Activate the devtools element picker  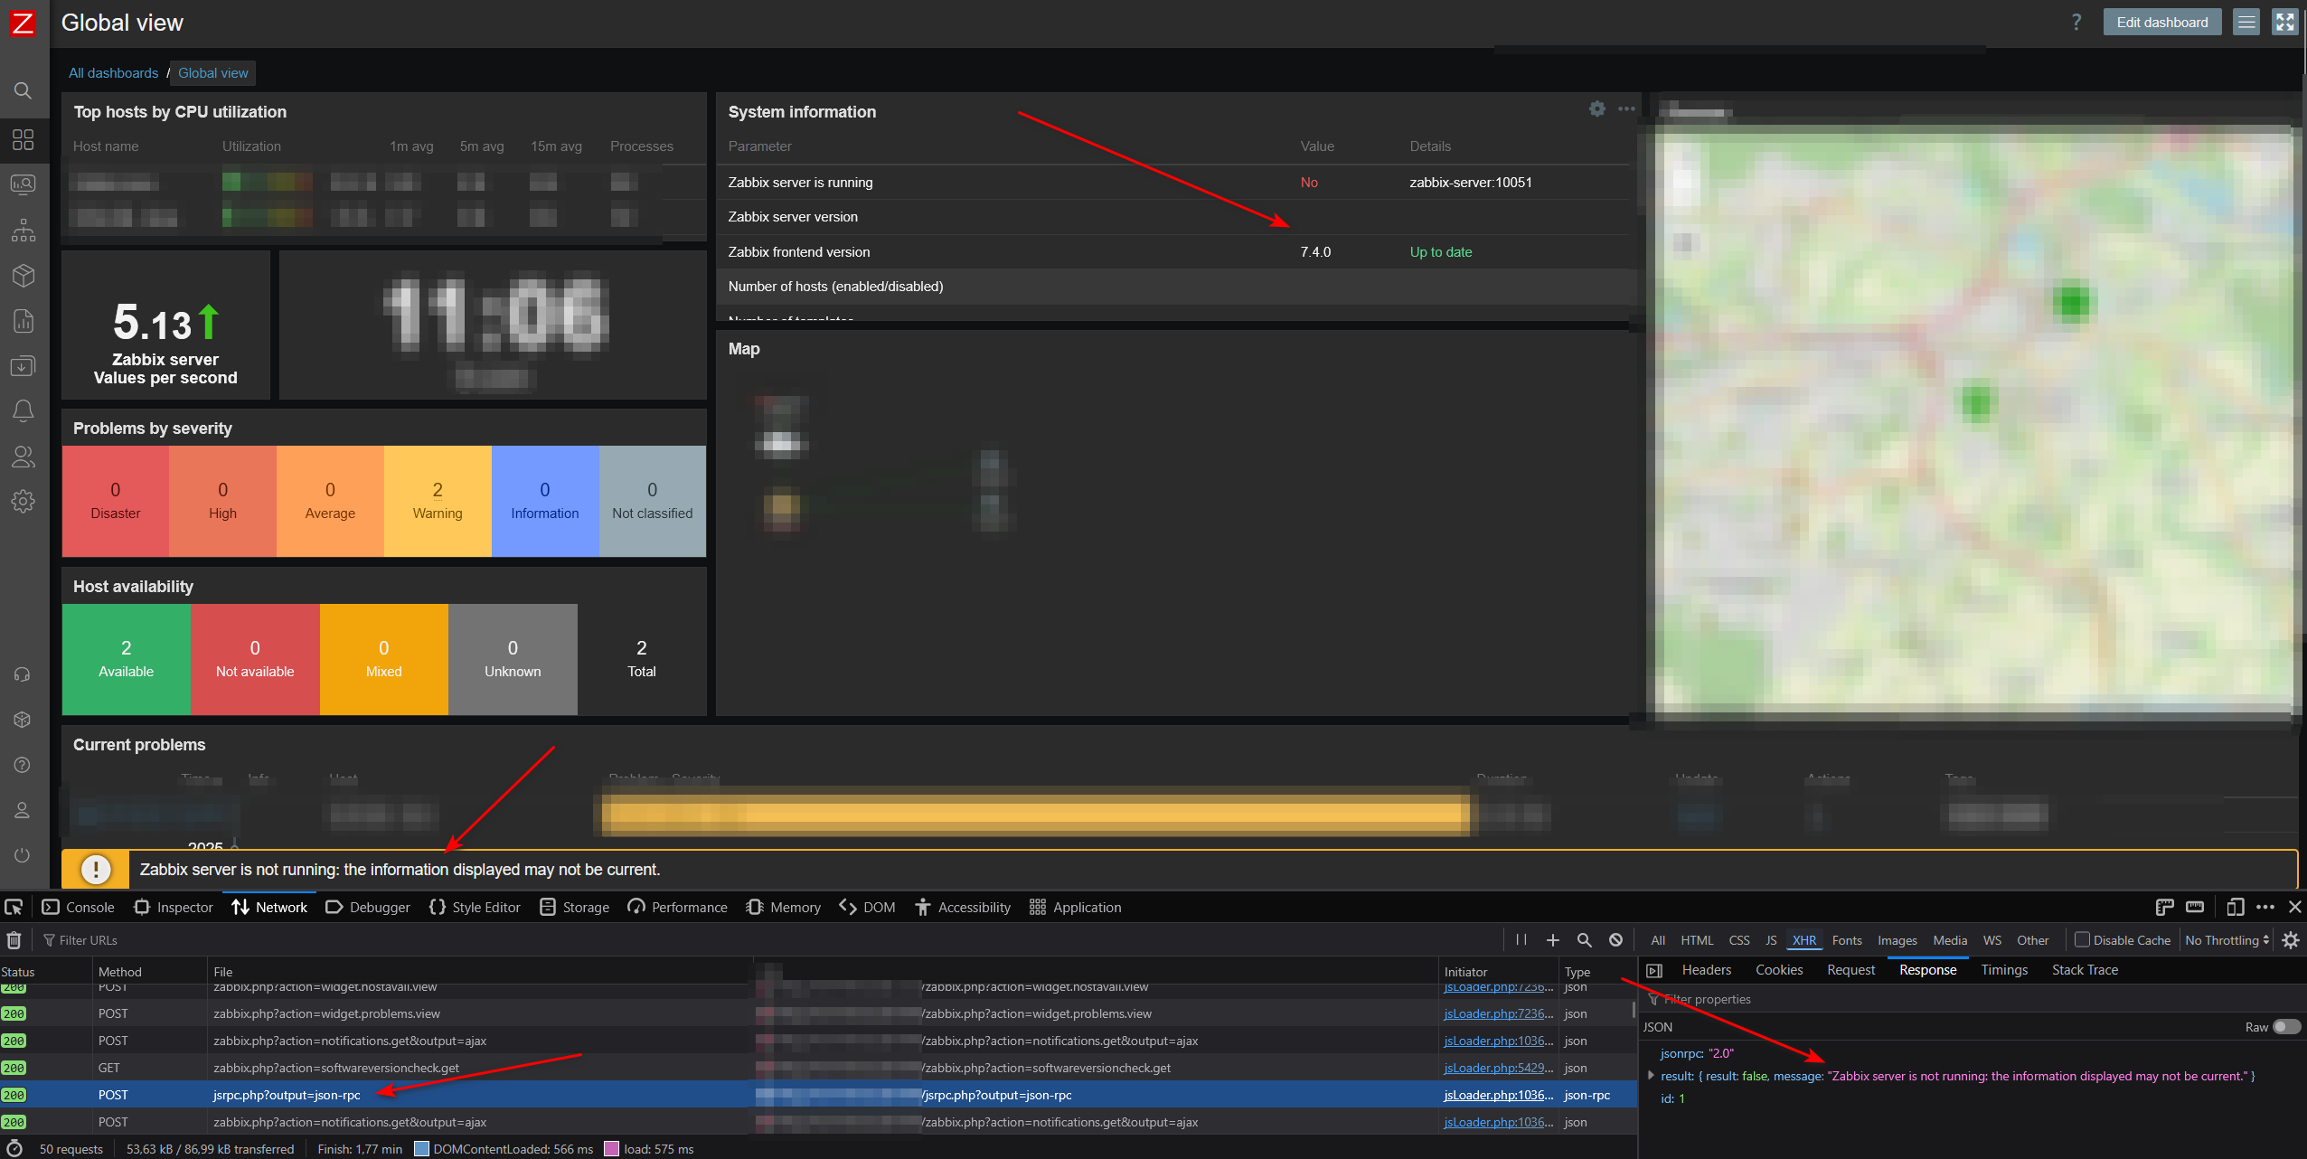click(14, 907)
